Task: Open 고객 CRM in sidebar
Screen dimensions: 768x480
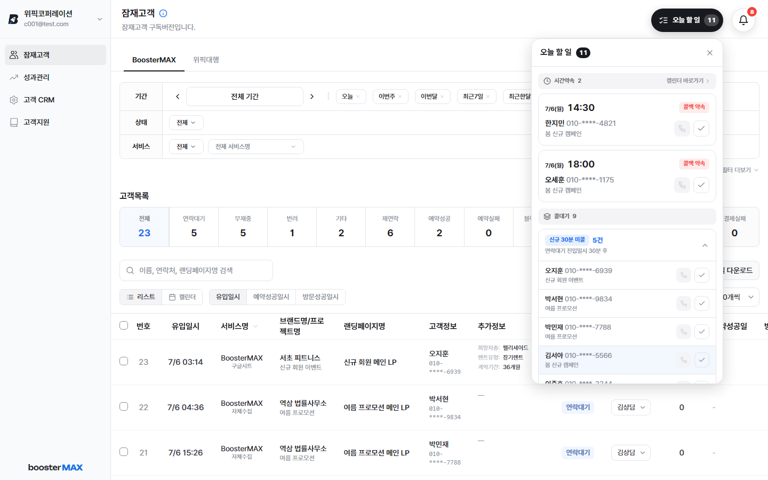Action: pyautogui.click(x=55, y=100)
